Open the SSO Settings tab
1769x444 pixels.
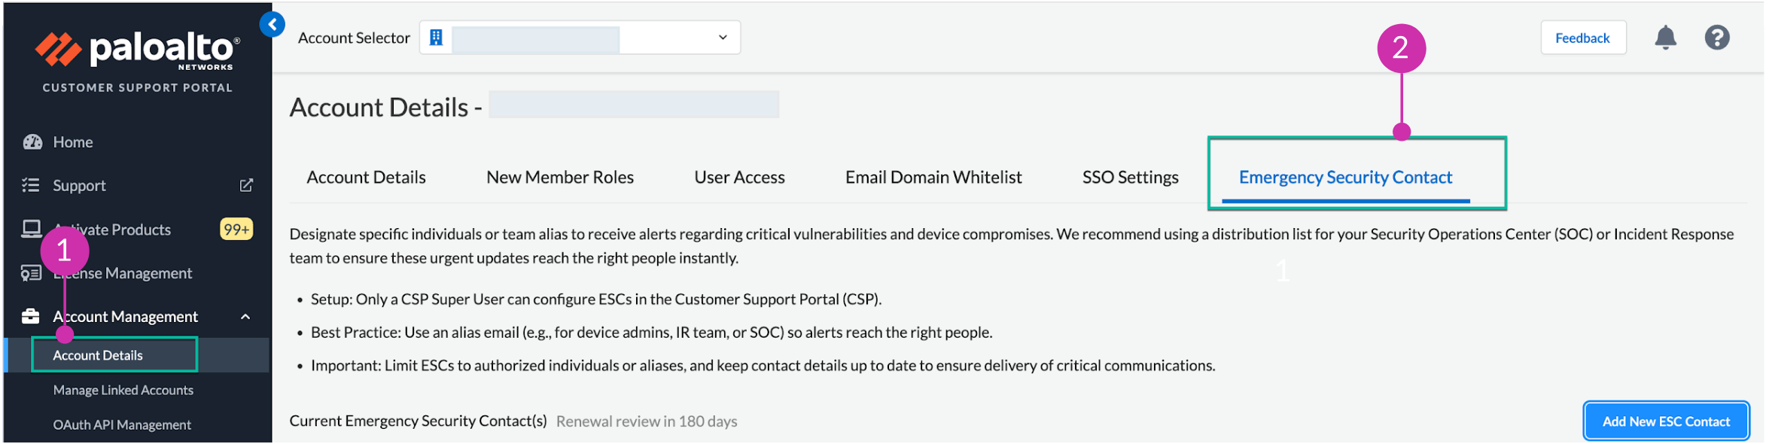[1131, 178]
